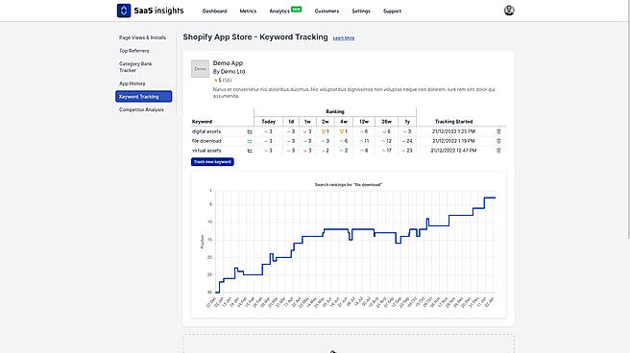Select Page Views & Installs sidebar item
The image size is (630, 353).
click(143, 37)
